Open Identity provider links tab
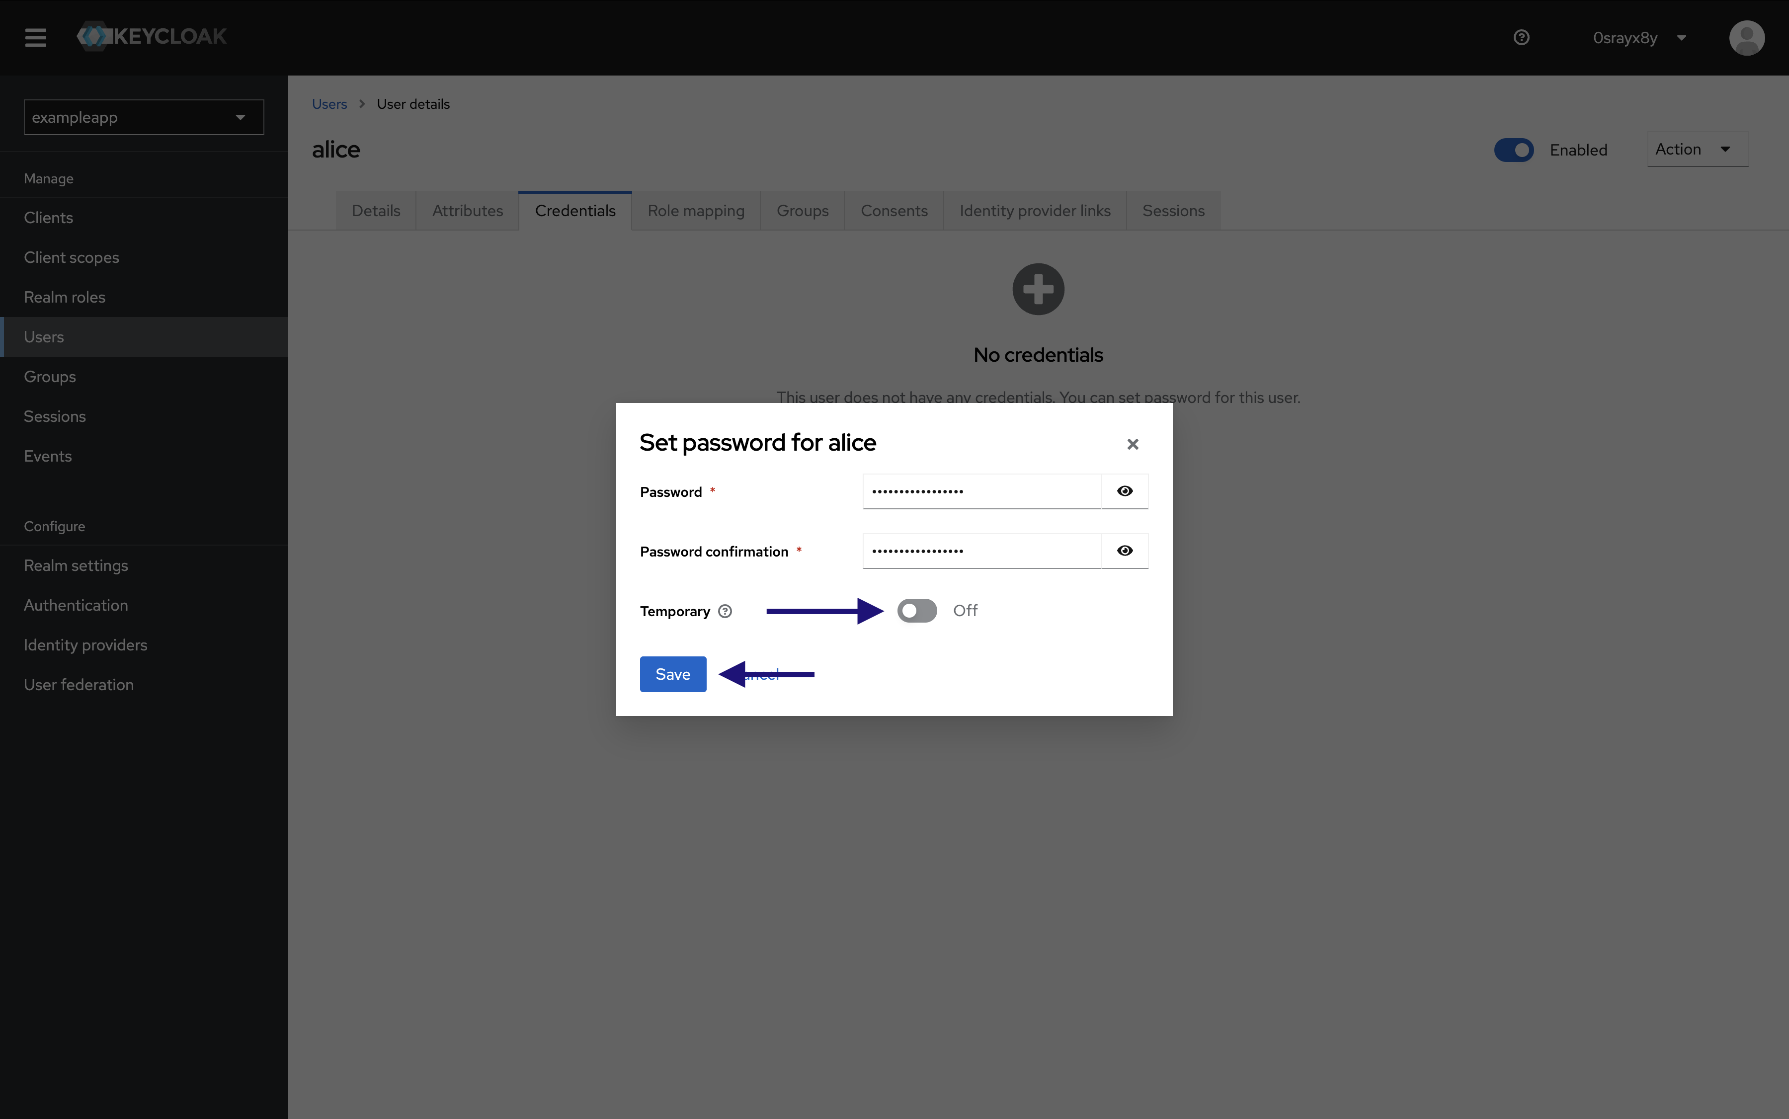 [1035, 211]
